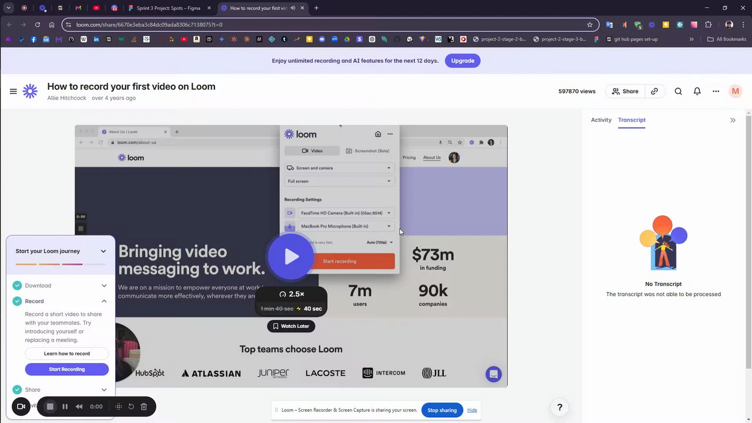Open the three-dot more options menu
This screenshot has height=423, width=752.
click(716, 91)
